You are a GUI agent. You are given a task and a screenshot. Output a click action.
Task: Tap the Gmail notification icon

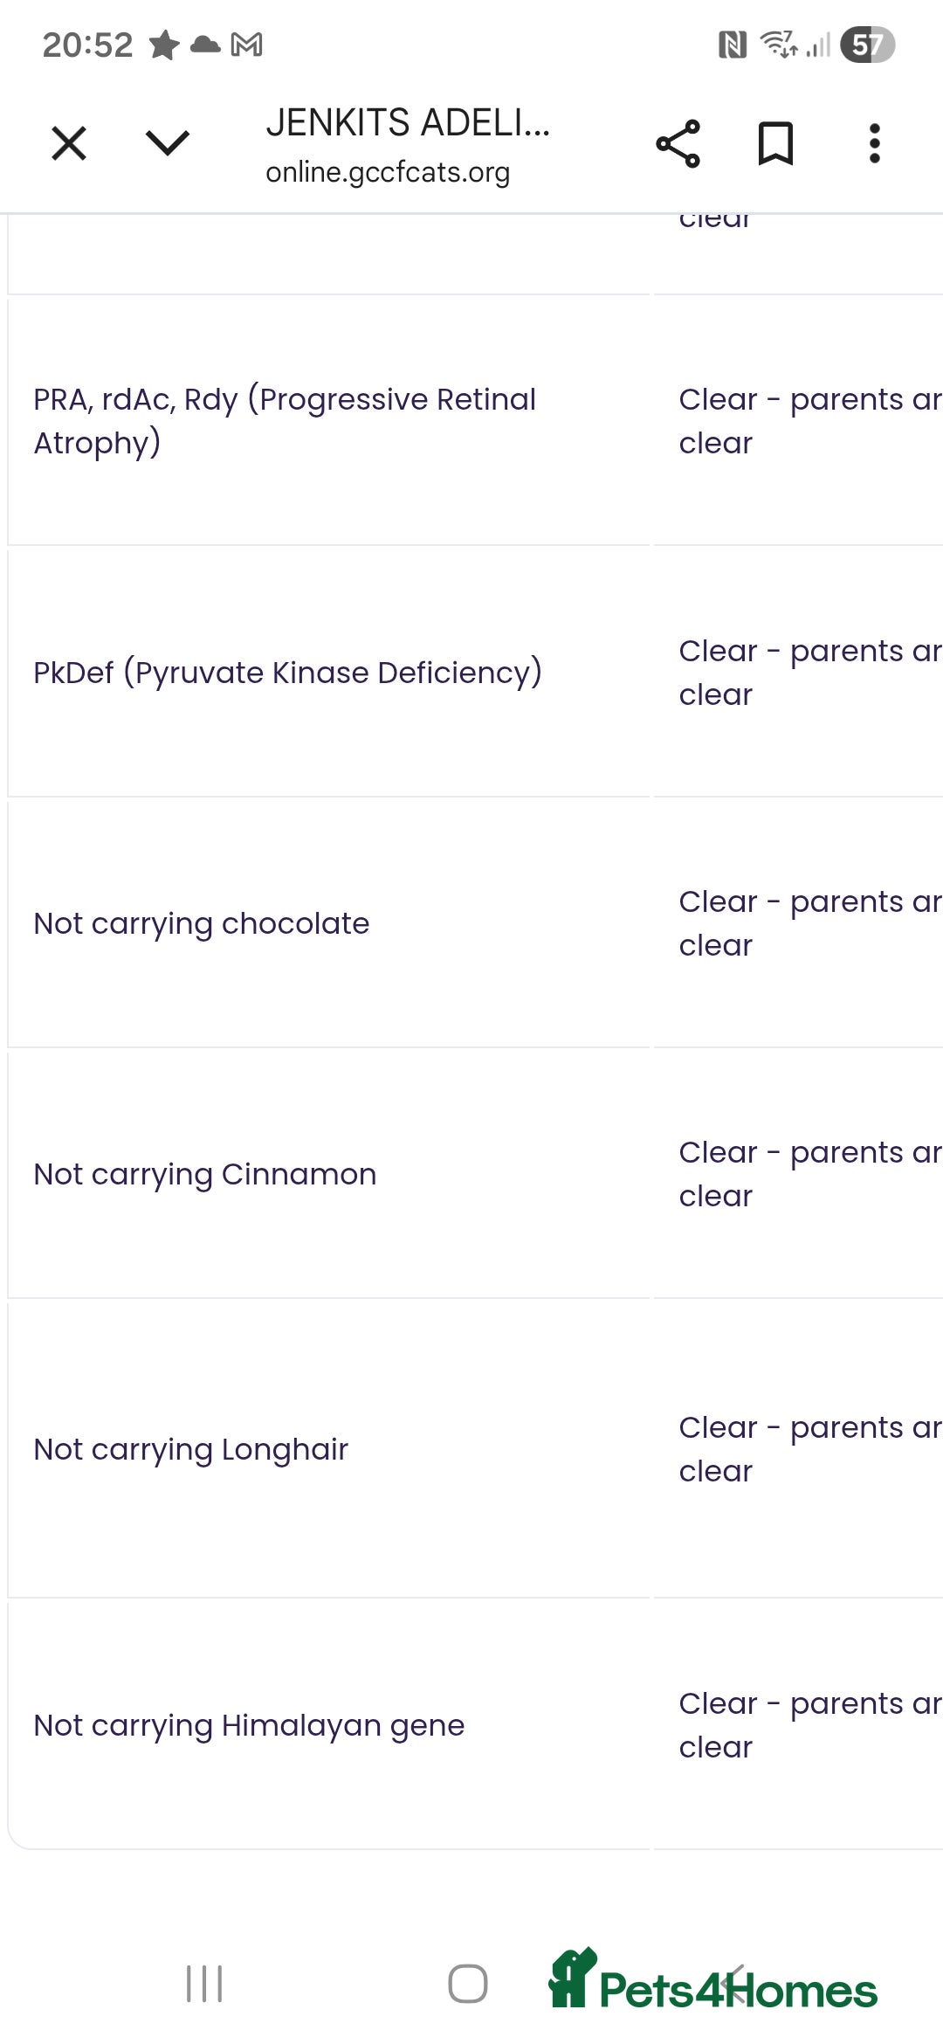click(x=247, y=45)
